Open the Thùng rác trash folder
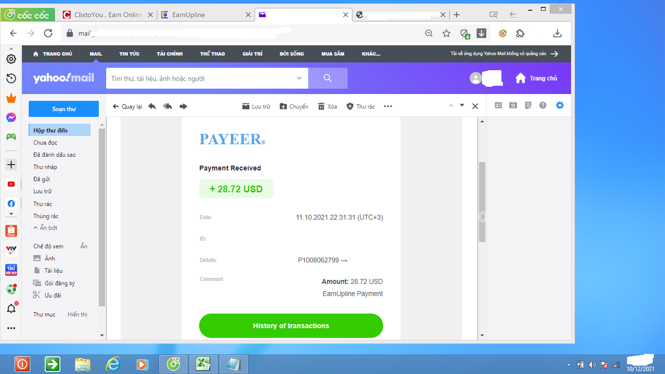 coord(46,216)
